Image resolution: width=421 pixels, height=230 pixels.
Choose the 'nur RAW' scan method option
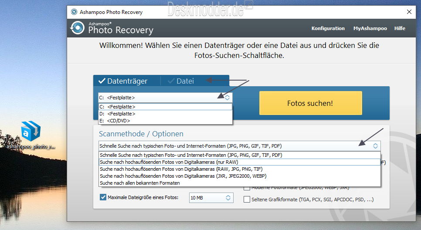240,162
